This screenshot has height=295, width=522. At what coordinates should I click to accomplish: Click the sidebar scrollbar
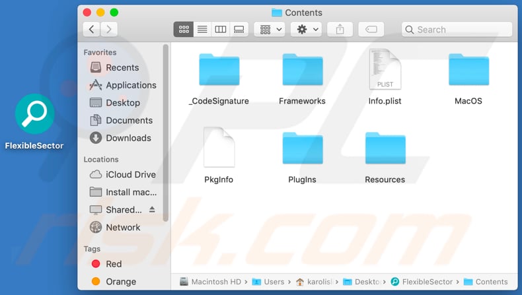coord(165,133)
